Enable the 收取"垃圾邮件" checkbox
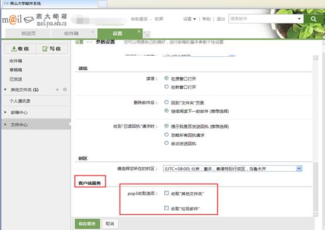The height and width of the screenshot is (230, 325). (167, 208)
